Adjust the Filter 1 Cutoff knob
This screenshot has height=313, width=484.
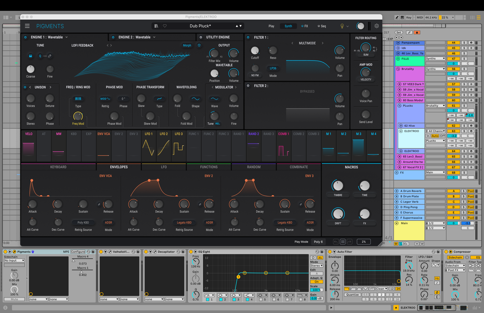255,51
